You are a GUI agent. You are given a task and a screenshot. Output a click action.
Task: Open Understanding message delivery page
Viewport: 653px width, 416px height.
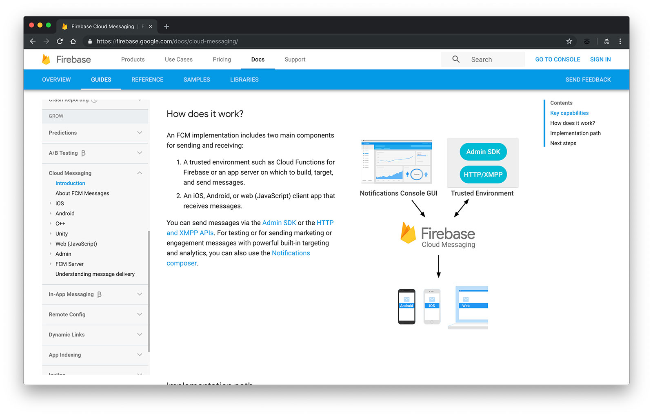pyautogui.click(x=95, y=274)
